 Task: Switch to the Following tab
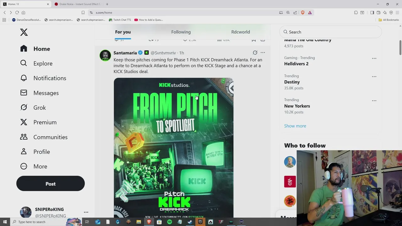(181, 32)
